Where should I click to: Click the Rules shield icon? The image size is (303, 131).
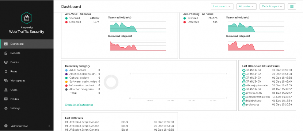[x=6, y=71]
